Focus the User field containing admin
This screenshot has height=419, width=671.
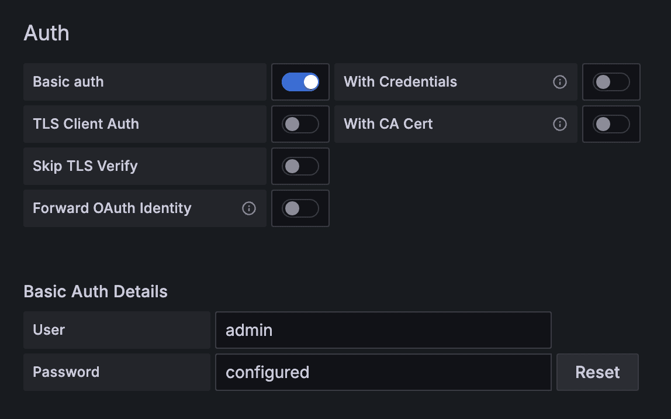[x=383, y=330]
